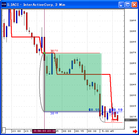Click the 3850 price axis label

(133, 74)
